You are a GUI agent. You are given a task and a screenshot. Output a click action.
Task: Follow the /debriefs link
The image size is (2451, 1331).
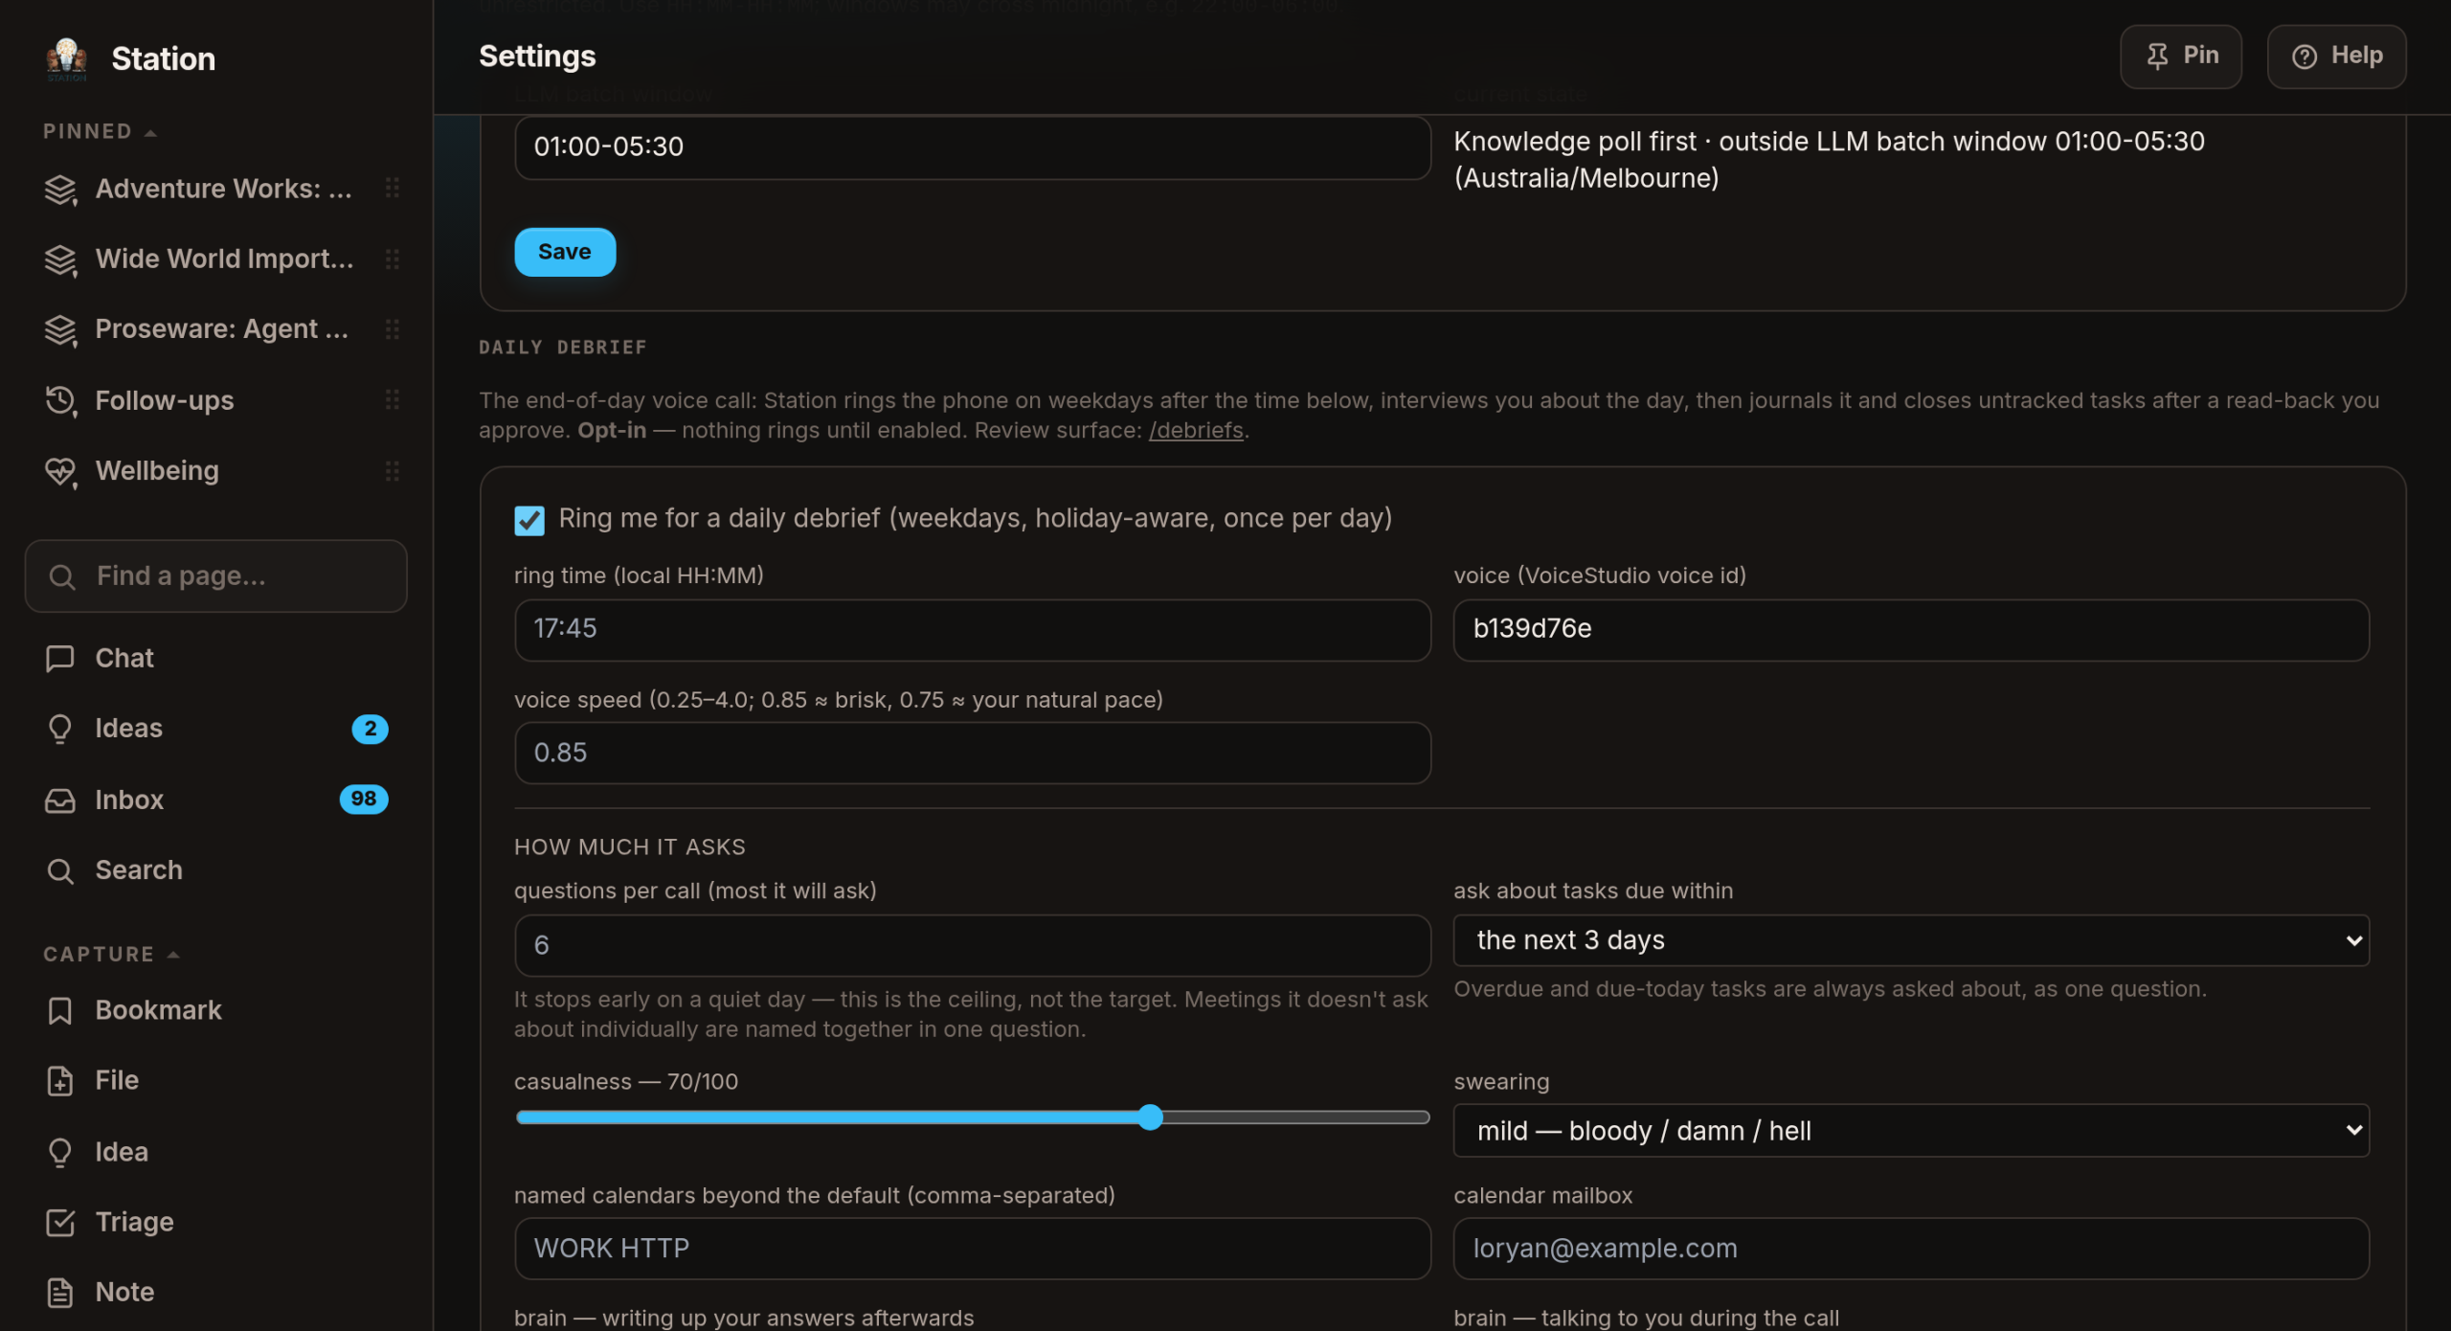(1196, 431)
